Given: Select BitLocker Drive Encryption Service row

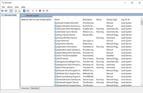Looking at the screenshot, I should [93, 70].
